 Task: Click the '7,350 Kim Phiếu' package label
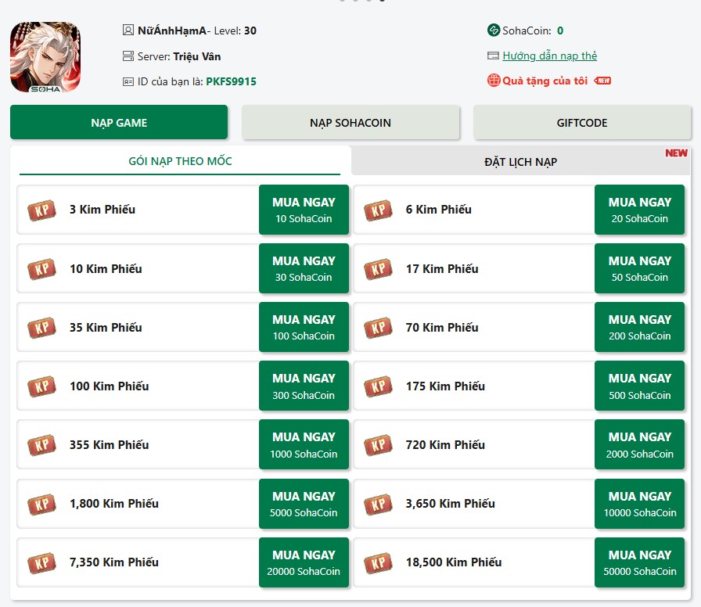point(114,562)
